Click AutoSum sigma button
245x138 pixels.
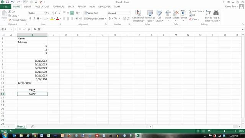(x=196, y=11)
